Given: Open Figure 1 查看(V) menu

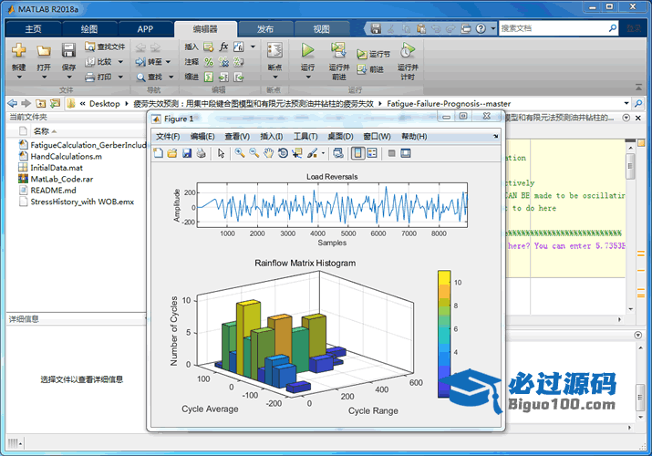Looking at the screenshot, I should coord(237,136).
